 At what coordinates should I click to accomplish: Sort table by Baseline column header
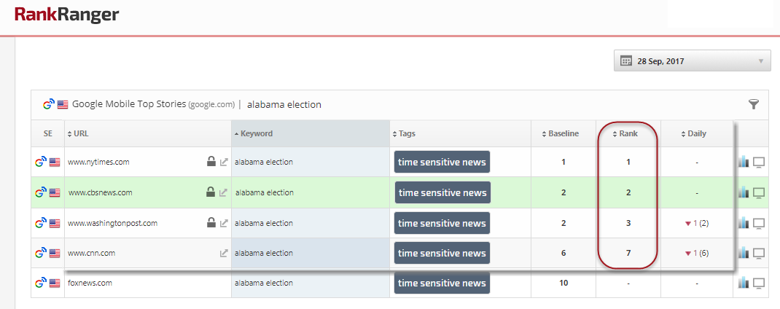pos(563,134)
